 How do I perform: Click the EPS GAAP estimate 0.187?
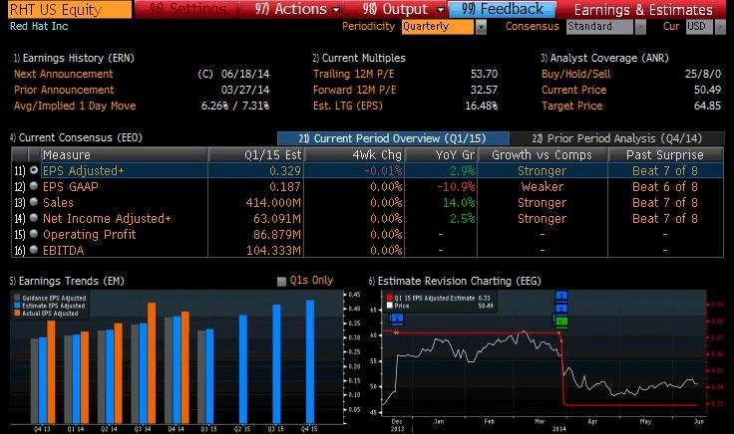click(x=285, y=187)
